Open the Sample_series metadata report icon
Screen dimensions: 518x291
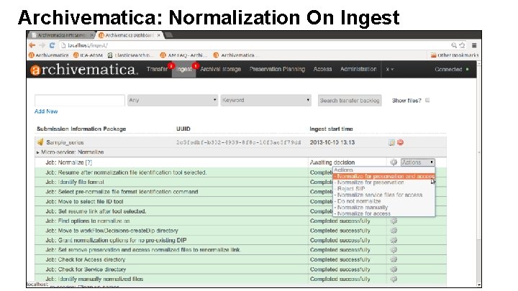tap(391, 142)
